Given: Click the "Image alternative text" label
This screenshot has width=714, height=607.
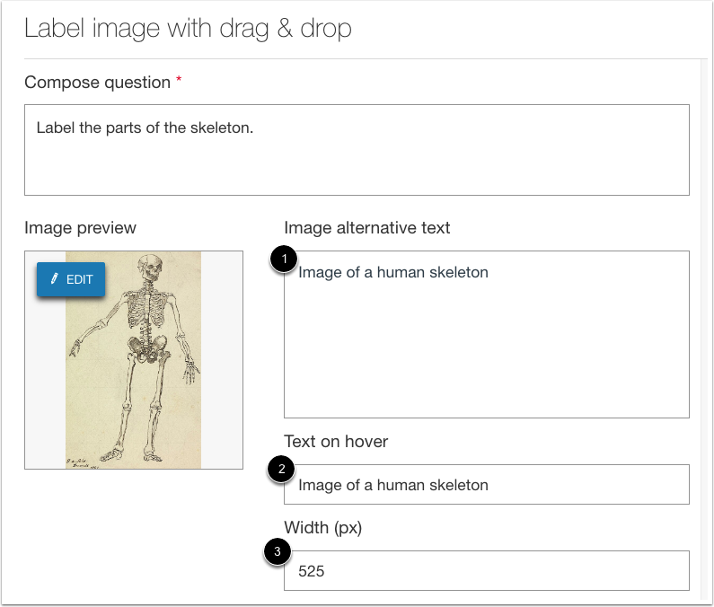Looking at the screenshot, I should (x=366, y=228).
